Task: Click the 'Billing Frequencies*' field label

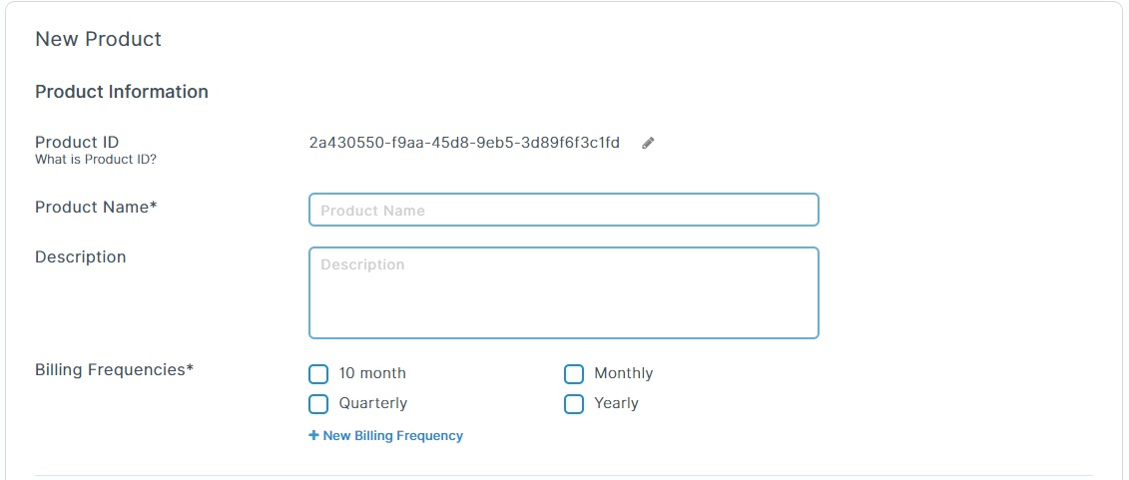Action: [115, 370]
